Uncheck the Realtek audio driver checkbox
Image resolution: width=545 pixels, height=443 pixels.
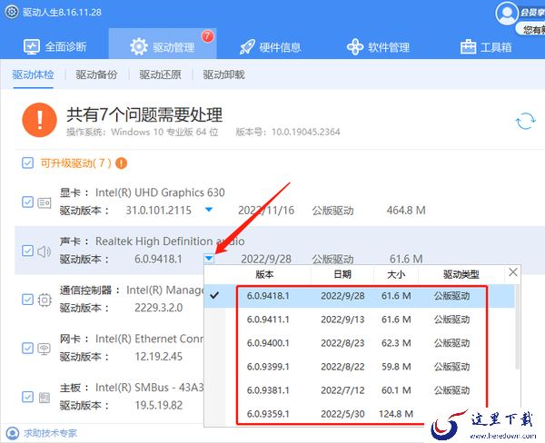[x=28, y=251]
